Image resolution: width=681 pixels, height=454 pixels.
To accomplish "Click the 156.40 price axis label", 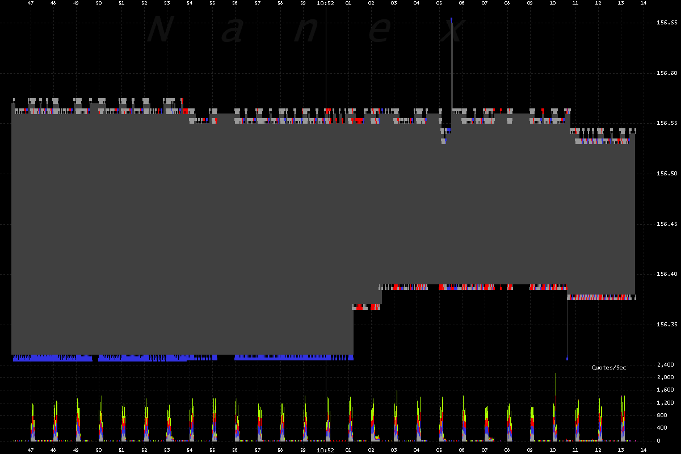I will click(666, 274).
